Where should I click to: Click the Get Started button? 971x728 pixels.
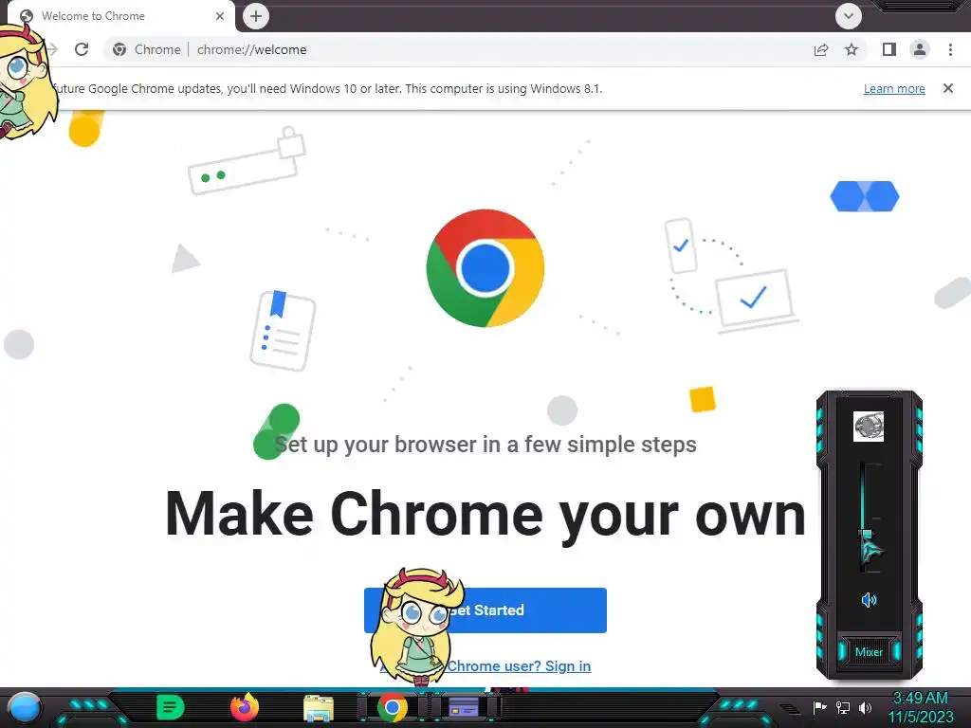[485, 610]
